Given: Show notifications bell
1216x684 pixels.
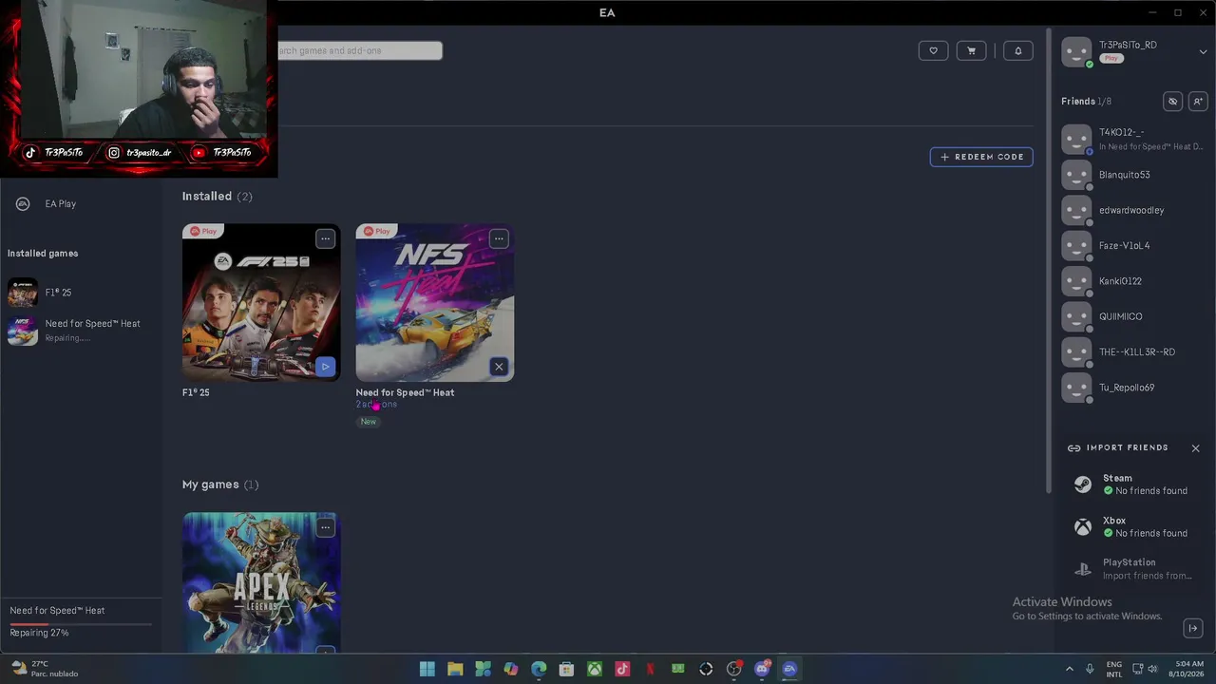Looking at the screenshot, I should click(1018, 50).
